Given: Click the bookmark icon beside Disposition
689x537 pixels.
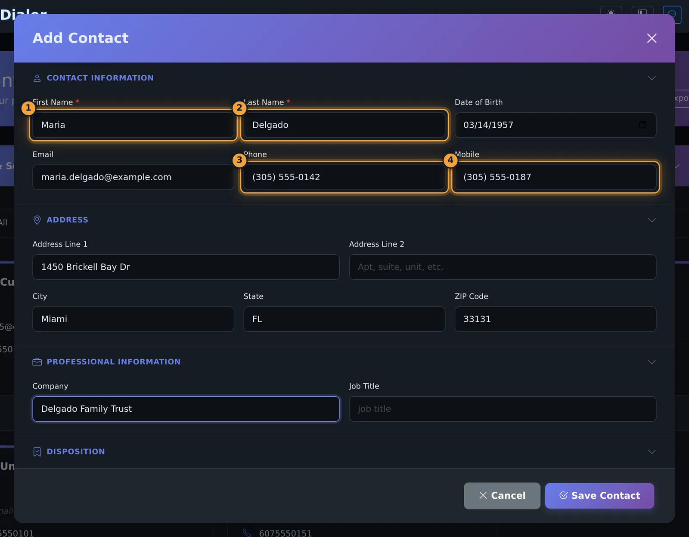Looking at the screenshot, I should pyautogui.click(x=37, y=451).
